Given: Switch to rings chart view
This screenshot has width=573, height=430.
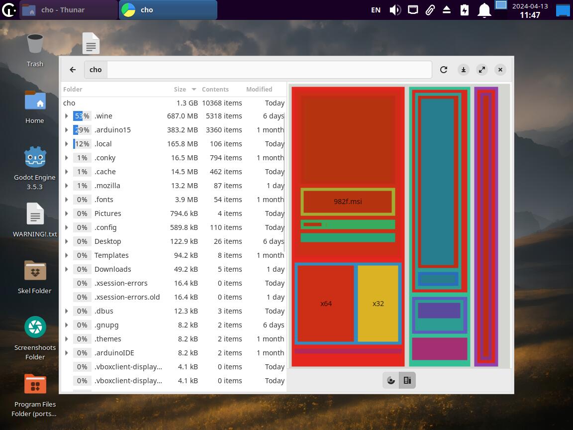Looking at the screenshot, I should pyautogui.click(x=391, y=381).
